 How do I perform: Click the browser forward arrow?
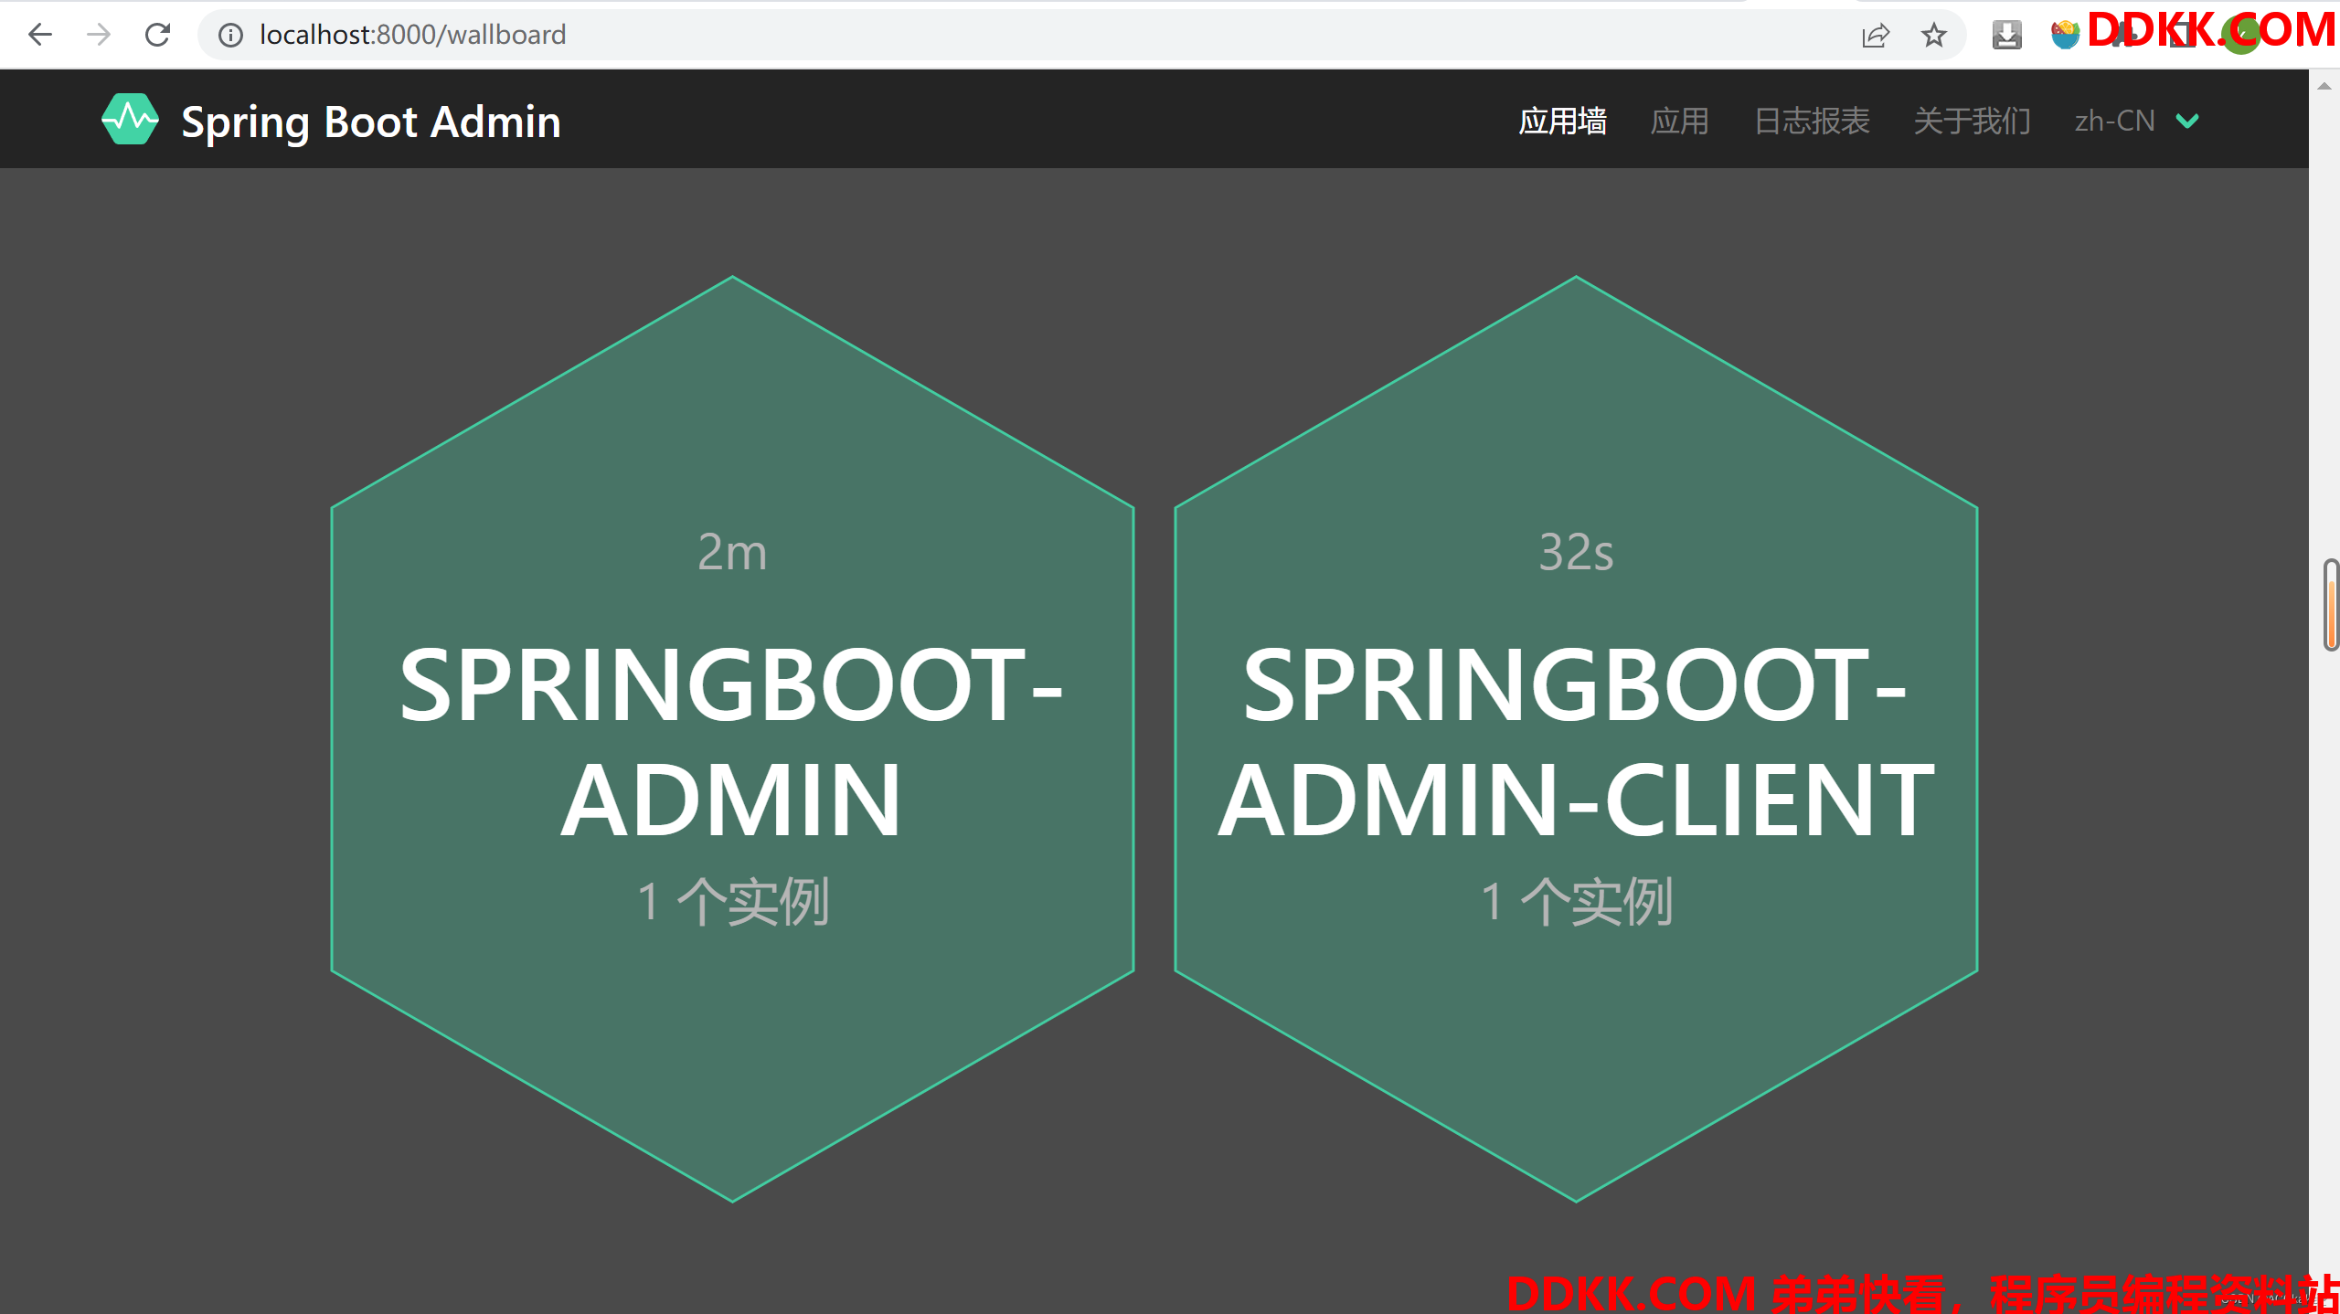(99, 35)
